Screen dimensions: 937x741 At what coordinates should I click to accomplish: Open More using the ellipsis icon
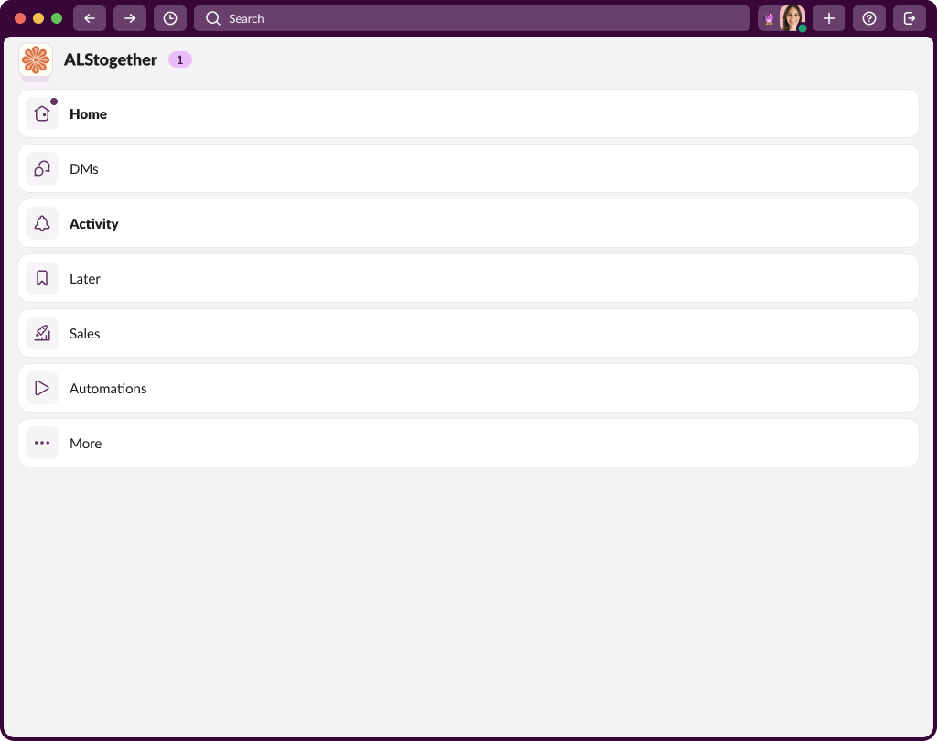[x=41, y=443]
